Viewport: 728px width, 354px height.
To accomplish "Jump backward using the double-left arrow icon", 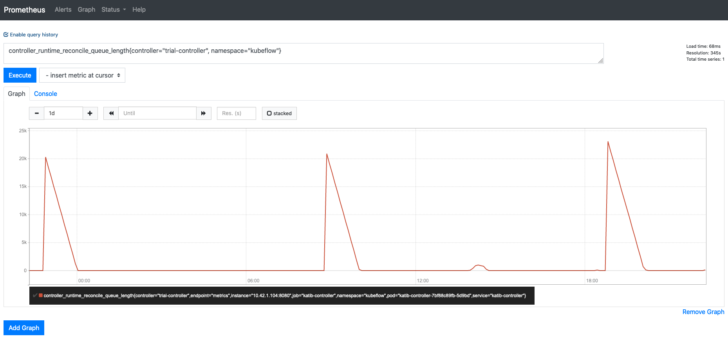I will [x=111, y=113].
